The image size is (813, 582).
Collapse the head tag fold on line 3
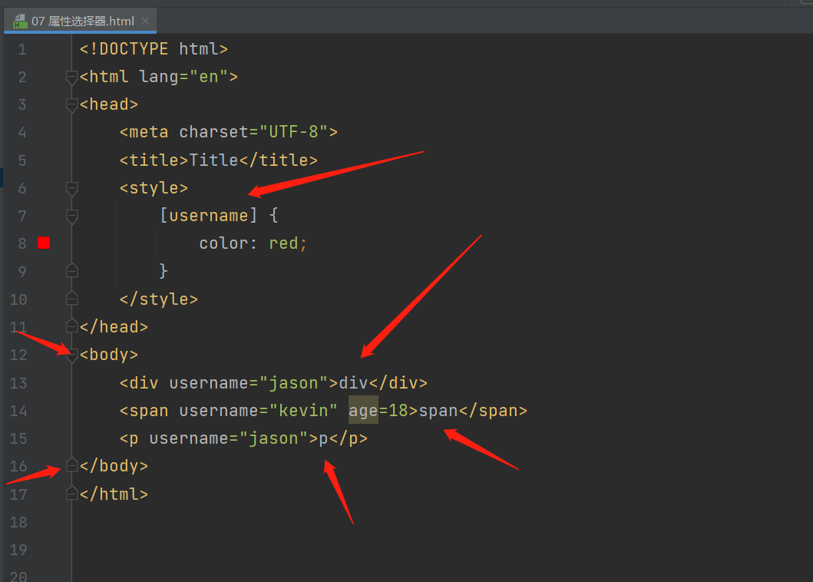point(72,104)
